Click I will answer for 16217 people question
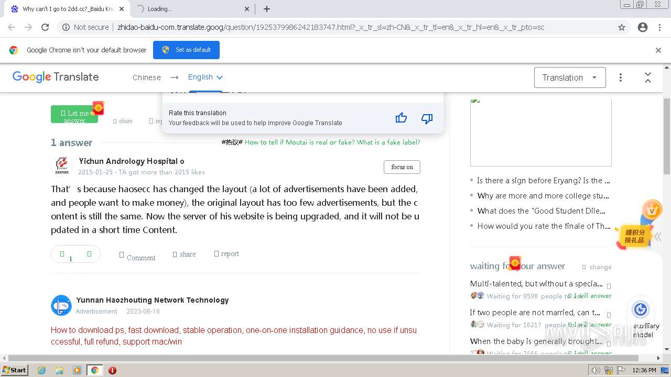This screenshot has width=671, height=377. (x=590, y=325)
